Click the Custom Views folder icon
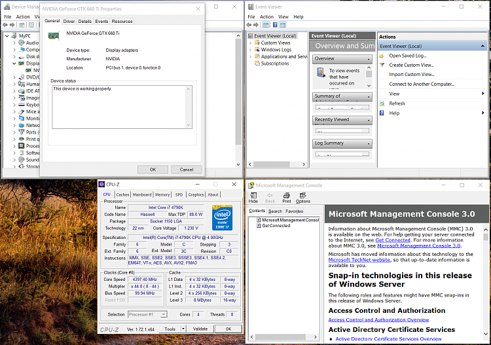Image resolution: width=491 pixels, height=345 pixels. click(x=257, y=43)
